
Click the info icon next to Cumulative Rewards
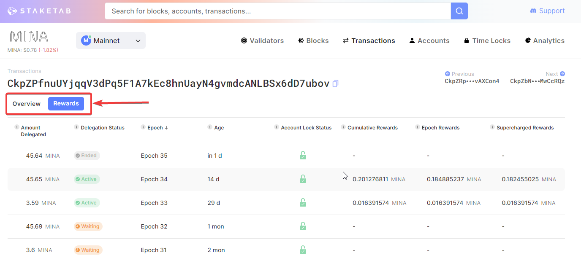point(343,127)
